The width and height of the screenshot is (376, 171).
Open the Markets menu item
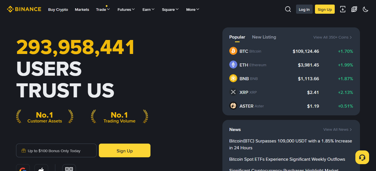click(x=82, y=9)
